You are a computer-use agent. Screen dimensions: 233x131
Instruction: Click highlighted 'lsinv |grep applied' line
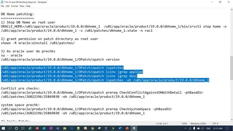pyautogui.click(x=72, y=72)
